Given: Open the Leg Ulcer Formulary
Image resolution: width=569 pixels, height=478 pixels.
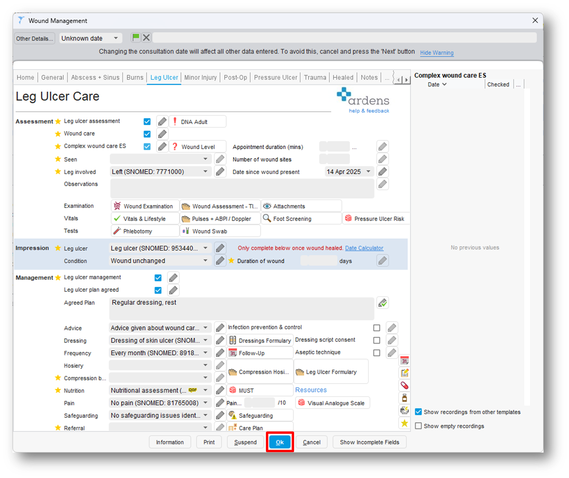Looking at the screenshot, I should (x=331, y=372).
